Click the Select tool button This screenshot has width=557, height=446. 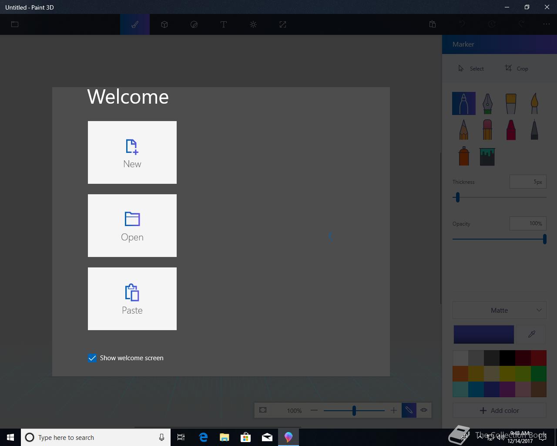471,68
